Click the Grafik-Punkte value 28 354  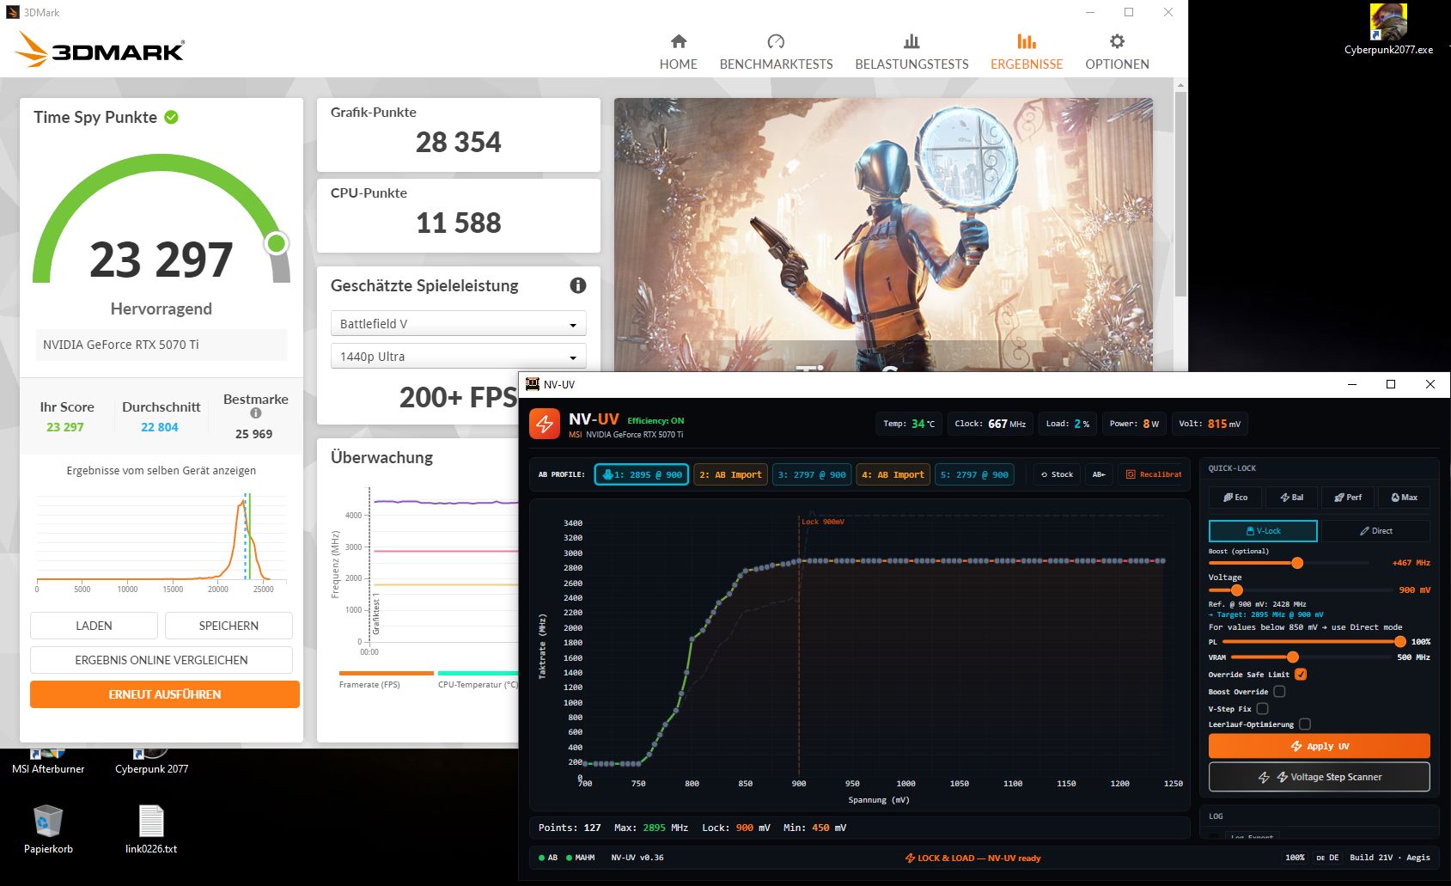pyautogui.click(x=458, y=142)
